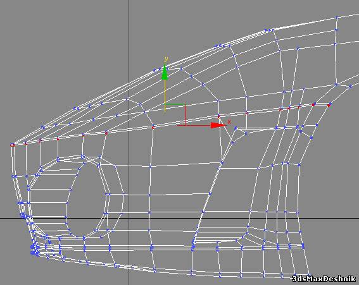Select the blue vertex cluster at the bottom-left corner
Image resolution: width=359 pixels, height=285 pixels.
coord(35,250)
